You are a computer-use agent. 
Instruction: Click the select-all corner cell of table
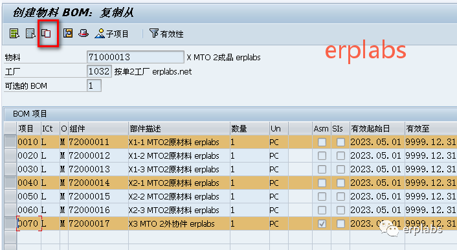coord(10,128)
